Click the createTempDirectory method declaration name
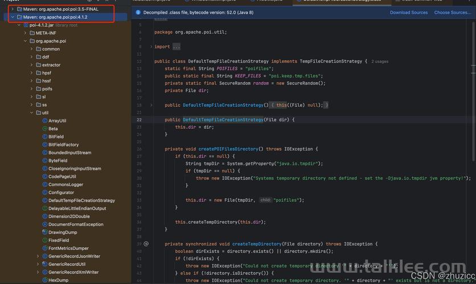This screenshot has height=284, width=476. coord(257,244)
